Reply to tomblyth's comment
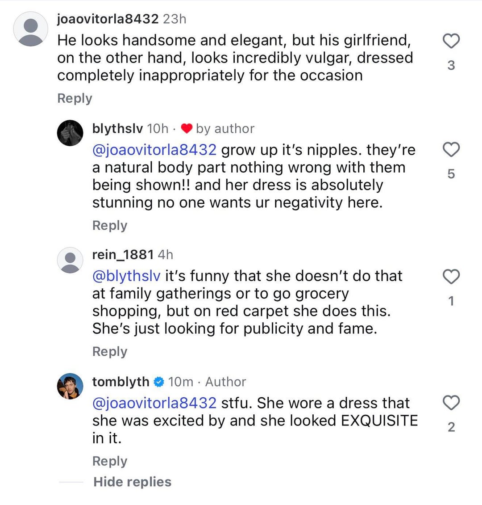Viewport: 482px width, 505px height. pyautogui.click(x=109, y=461)
